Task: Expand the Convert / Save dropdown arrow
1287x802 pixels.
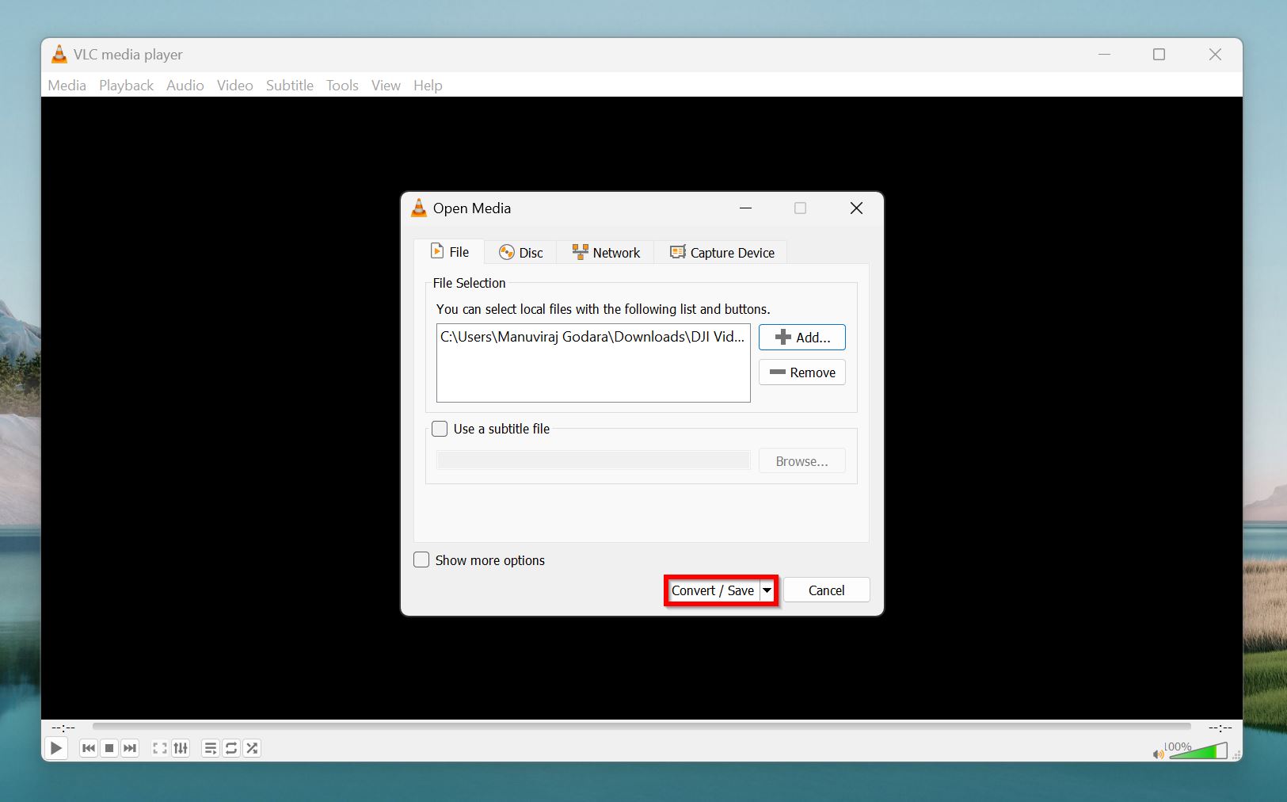Action: 767,590
